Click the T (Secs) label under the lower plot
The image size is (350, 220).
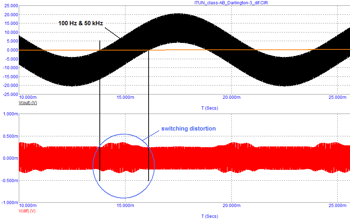pos(210,216)
